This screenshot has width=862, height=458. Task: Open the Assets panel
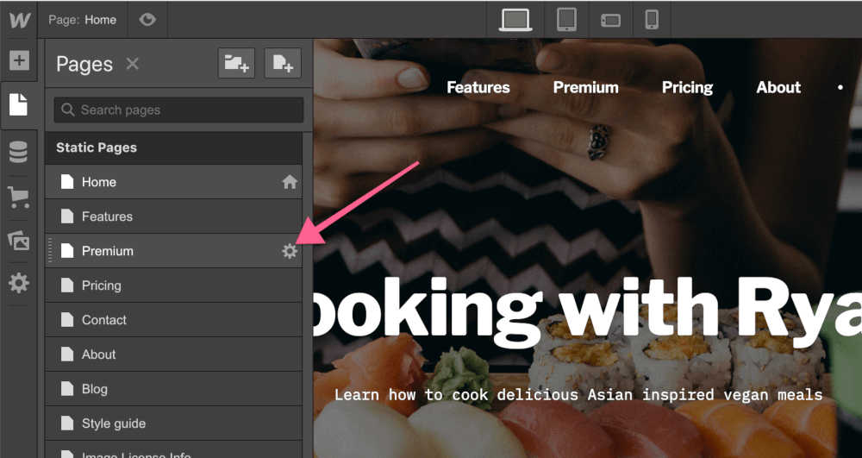pos(19,241)
